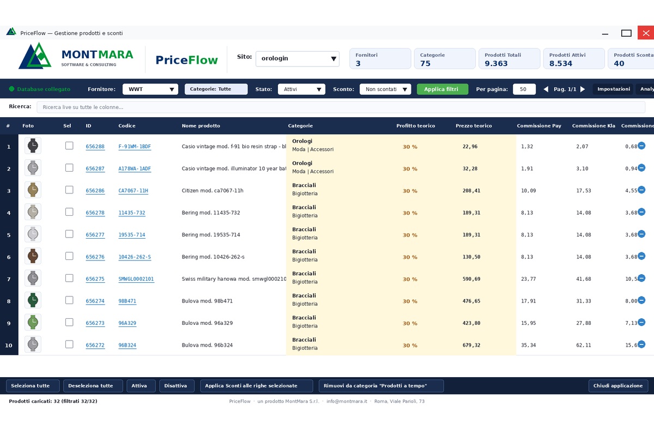Open watch photo for Casio F-91WM-1BDF
Viewport: 654px width, 436px height.
click(x=33, y=146)
